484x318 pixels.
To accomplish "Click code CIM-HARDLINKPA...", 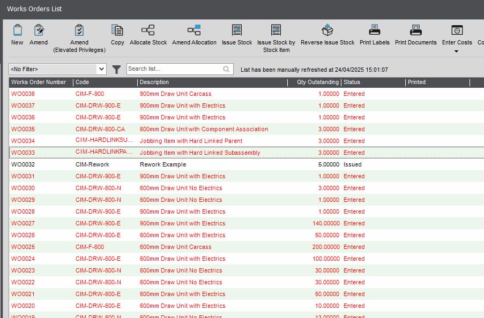I will tap(104, 152).
